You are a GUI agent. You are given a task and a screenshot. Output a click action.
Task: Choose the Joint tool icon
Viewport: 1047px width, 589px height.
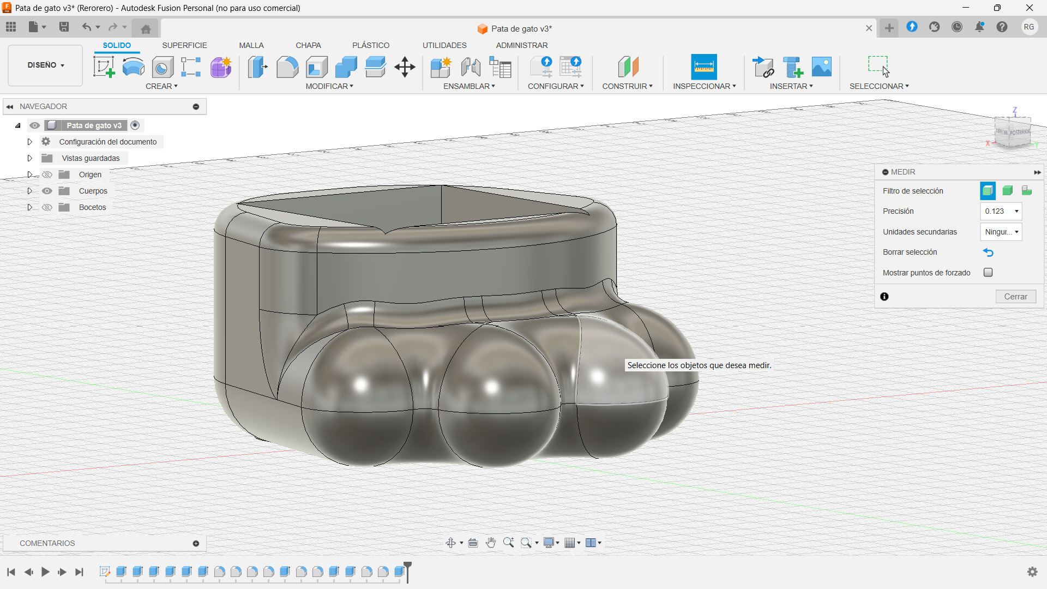tap(471, 67)
